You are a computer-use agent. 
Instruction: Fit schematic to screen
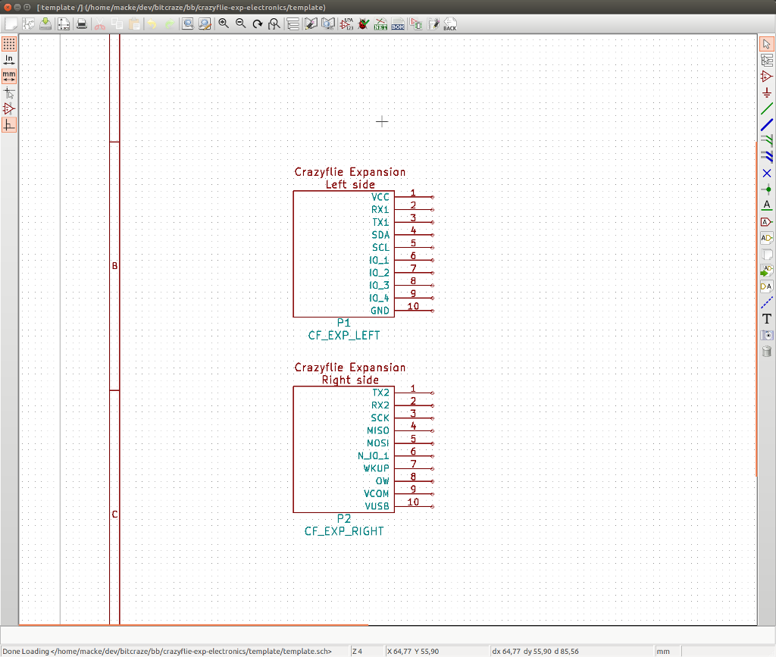coord(274,23)
